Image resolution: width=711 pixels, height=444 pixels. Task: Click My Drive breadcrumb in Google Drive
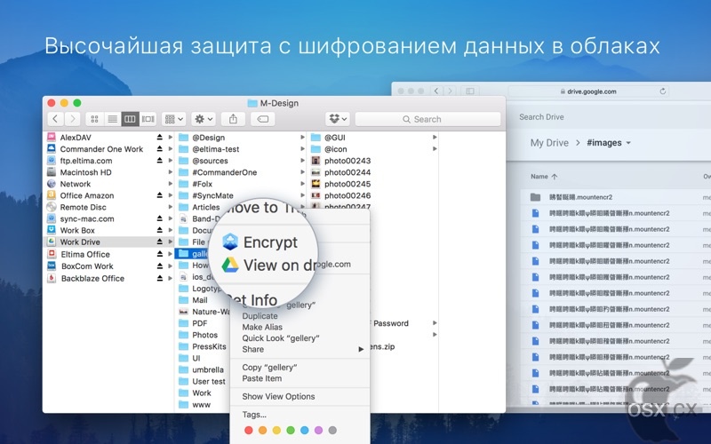pos(549,143)
